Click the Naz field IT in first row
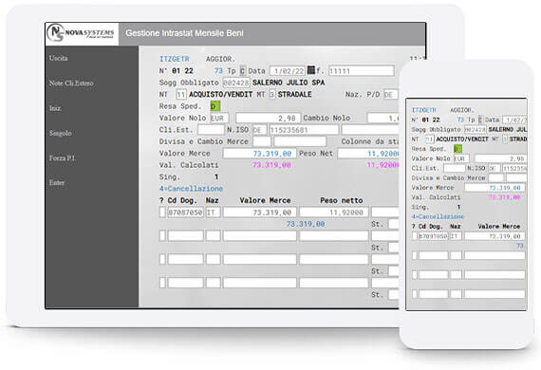Screen dimensions: 541x370 click(214, 213)
